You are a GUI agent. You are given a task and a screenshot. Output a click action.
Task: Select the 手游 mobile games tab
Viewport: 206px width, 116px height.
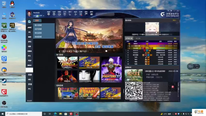pos(29,84)
